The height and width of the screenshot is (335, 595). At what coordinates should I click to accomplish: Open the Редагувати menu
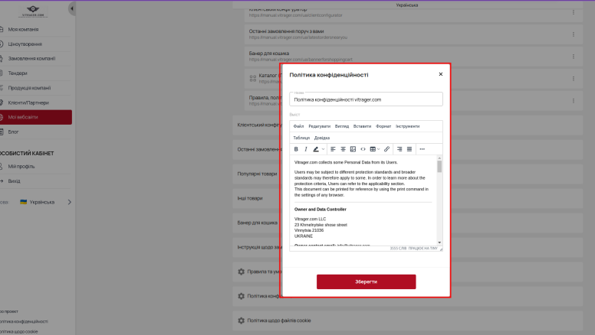pos(319,126)
